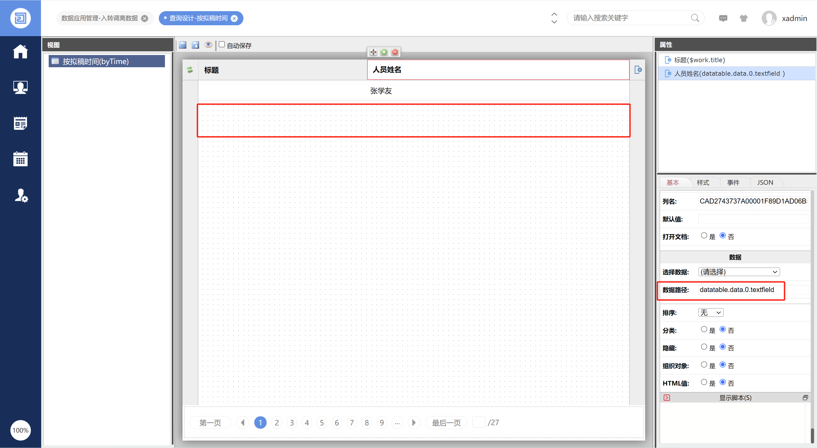Click the preview eye icon in toolbar
Image resolution: width=817 pixels, height=448 pixels.
click(x=208, y=45)
